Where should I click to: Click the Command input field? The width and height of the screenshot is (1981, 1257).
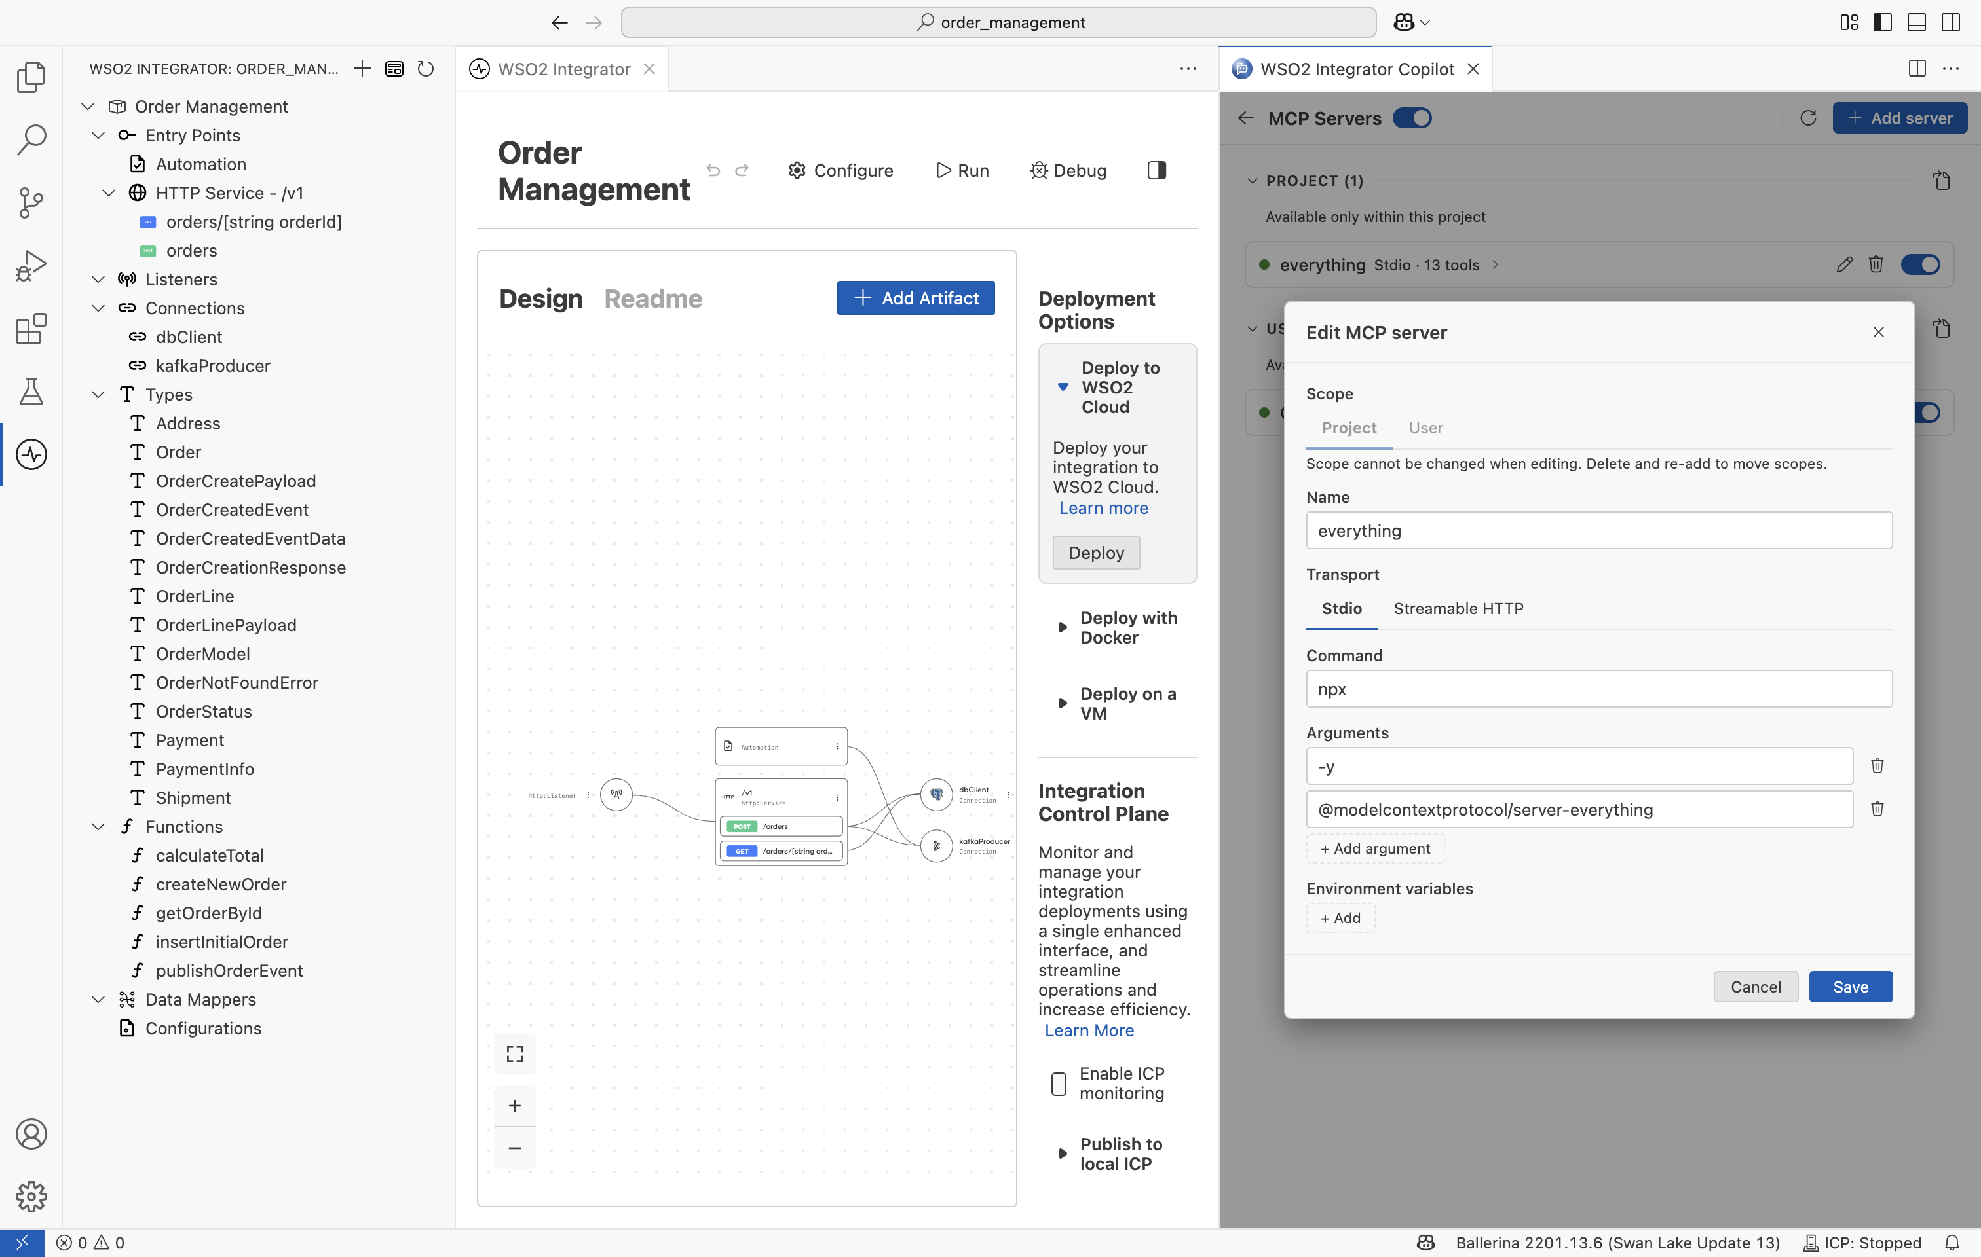[1598, 689]
